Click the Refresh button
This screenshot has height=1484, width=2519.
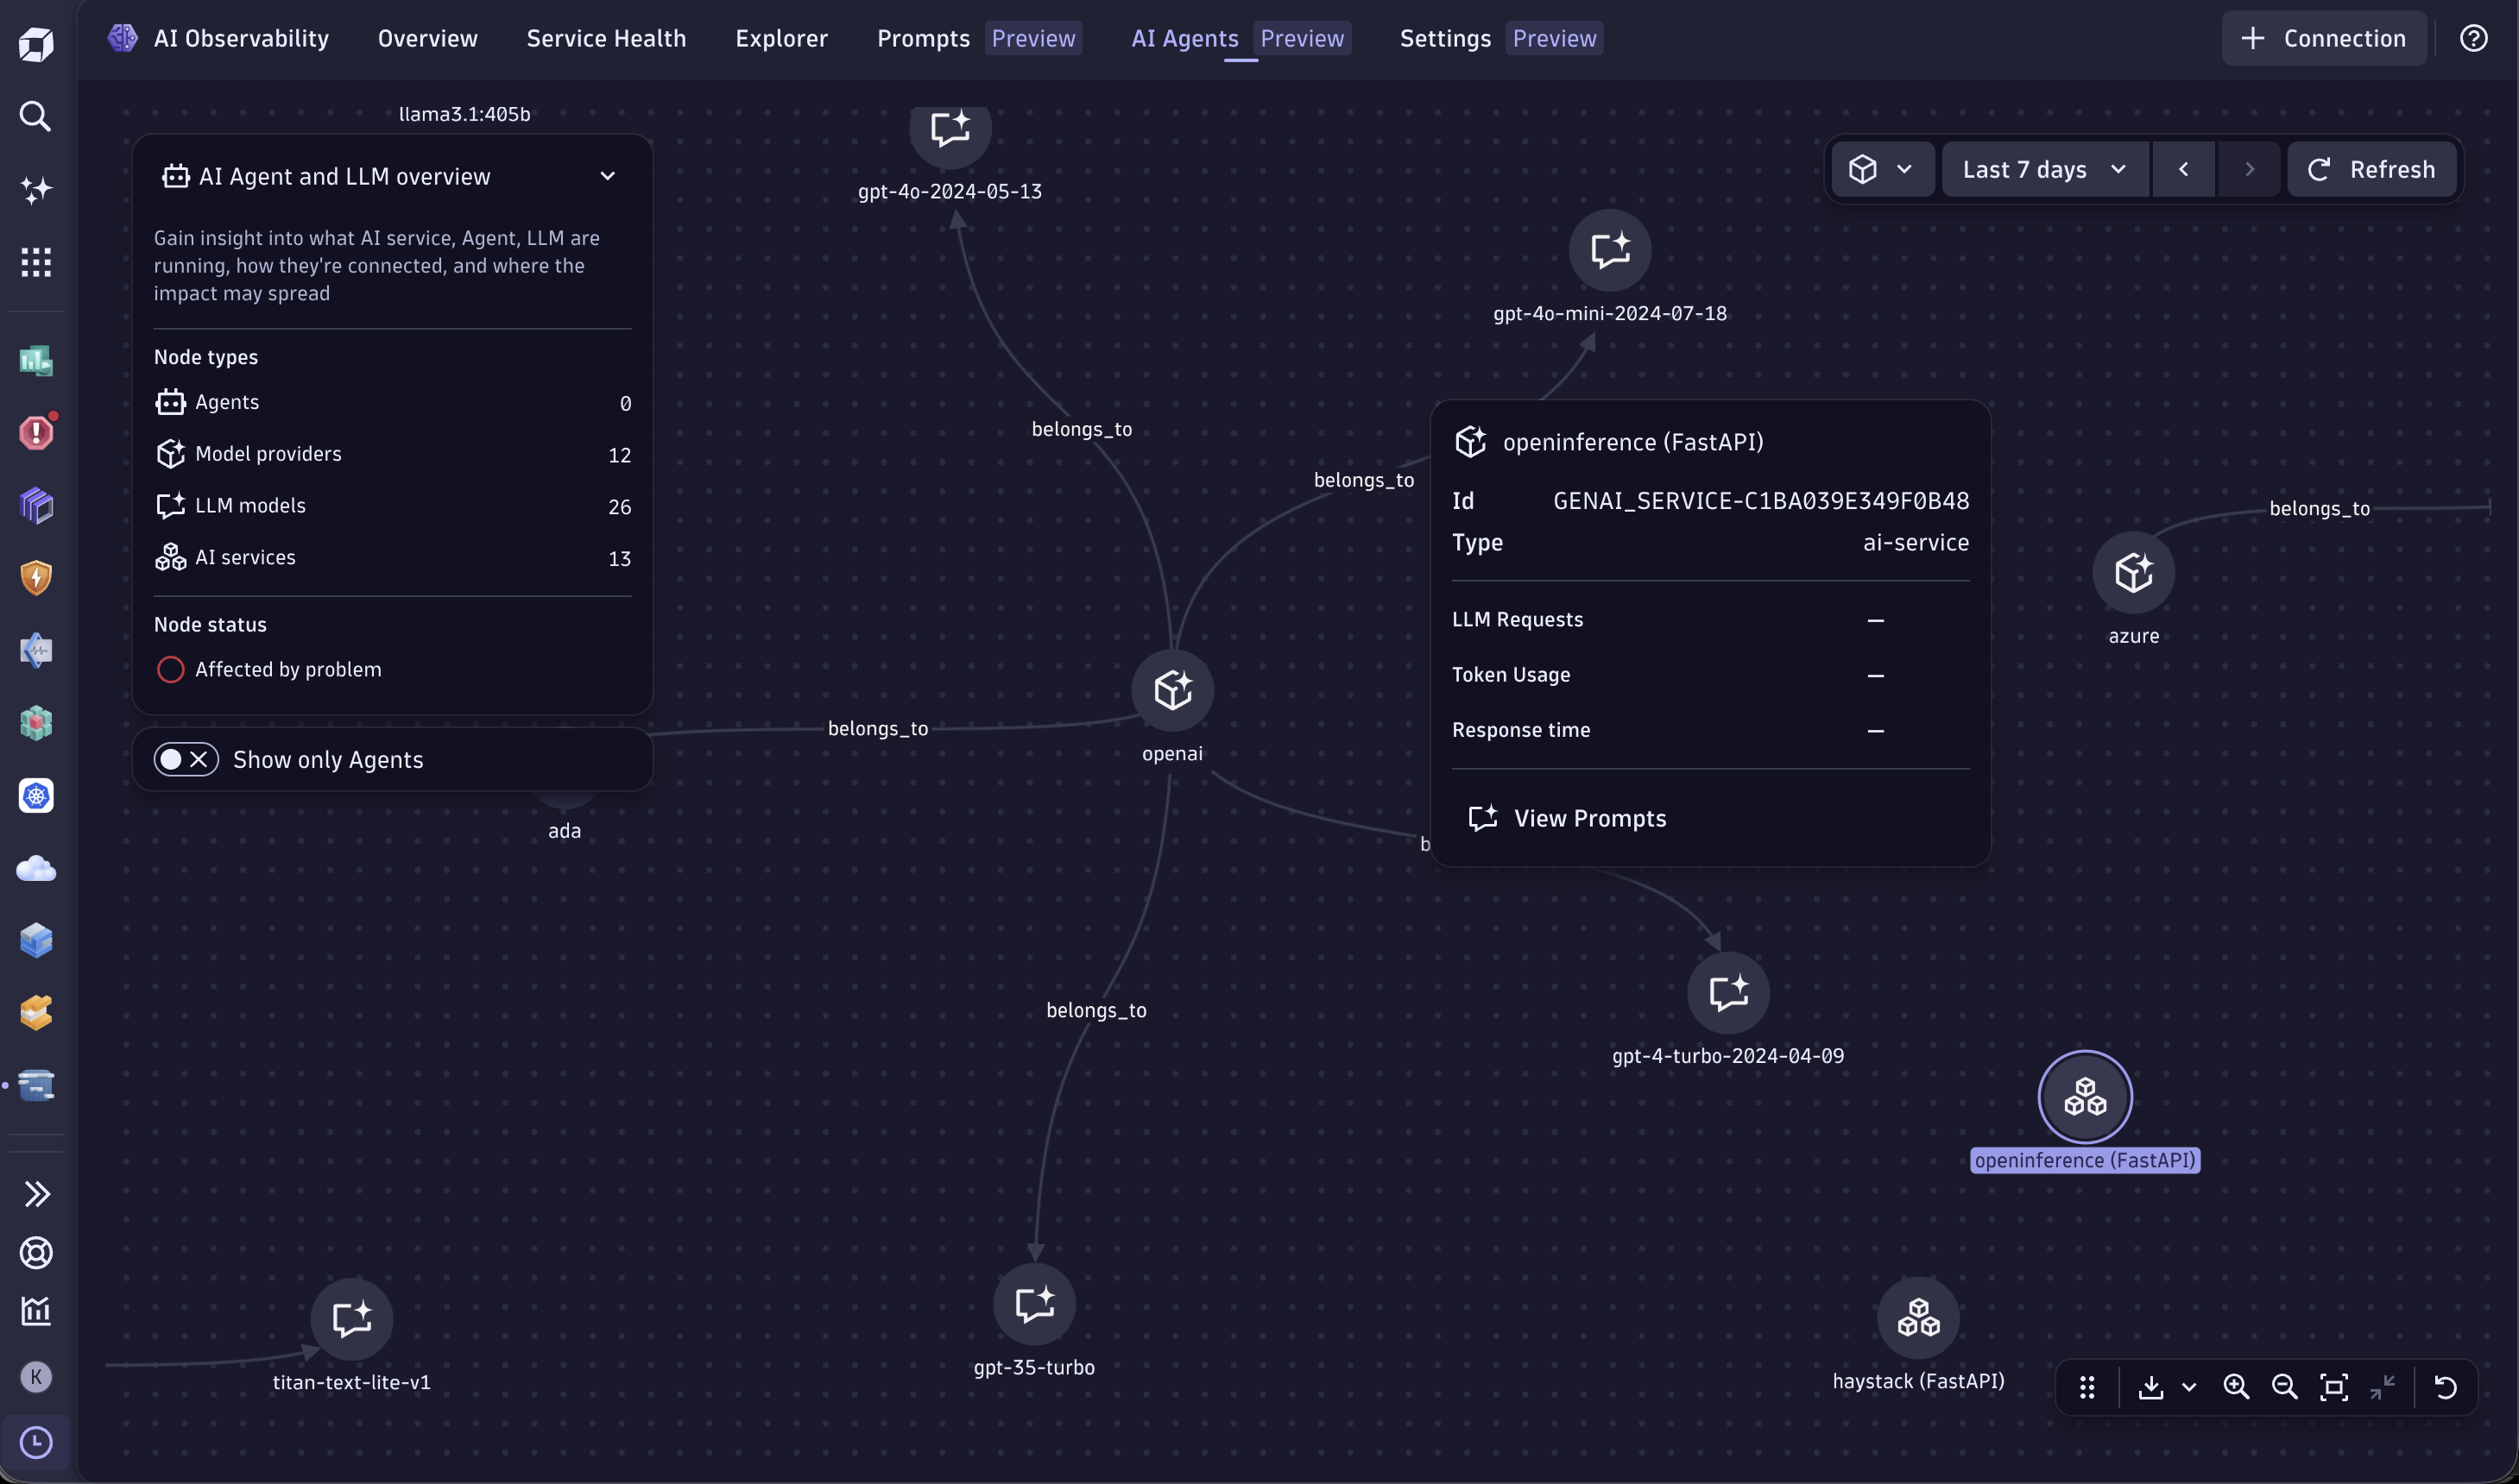(2372, 169)
